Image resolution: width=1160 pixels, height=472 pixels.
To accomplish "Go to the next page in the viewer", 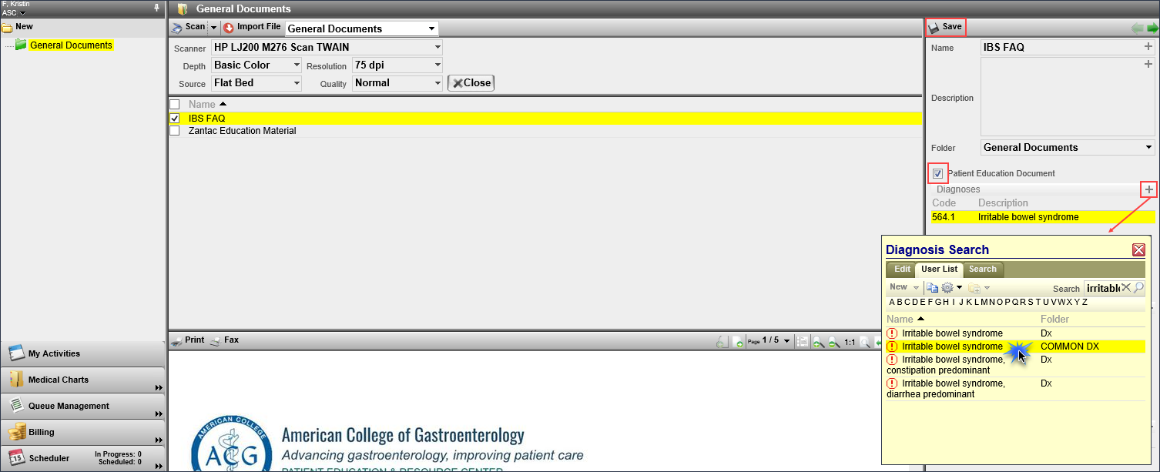I will point(738,342).
